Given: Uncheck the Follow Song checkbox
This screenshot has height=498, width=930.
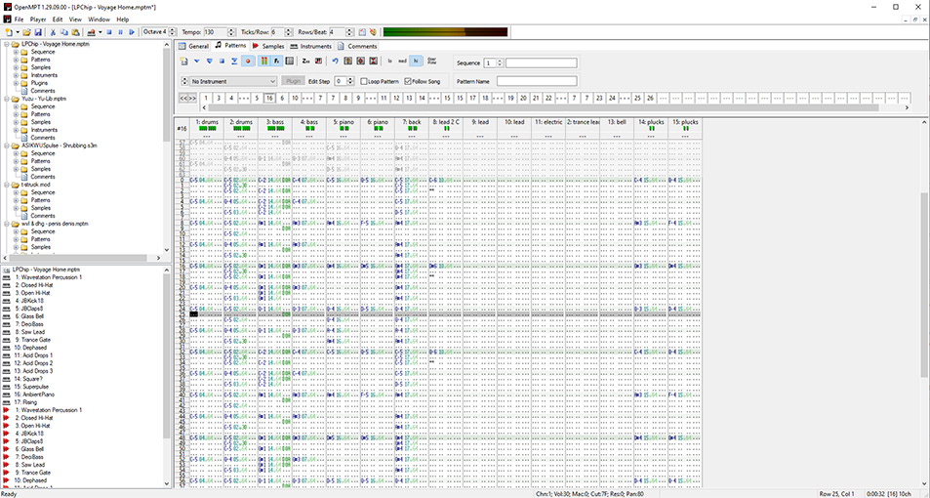Looking at the screenshot, I should pos(408,81).
